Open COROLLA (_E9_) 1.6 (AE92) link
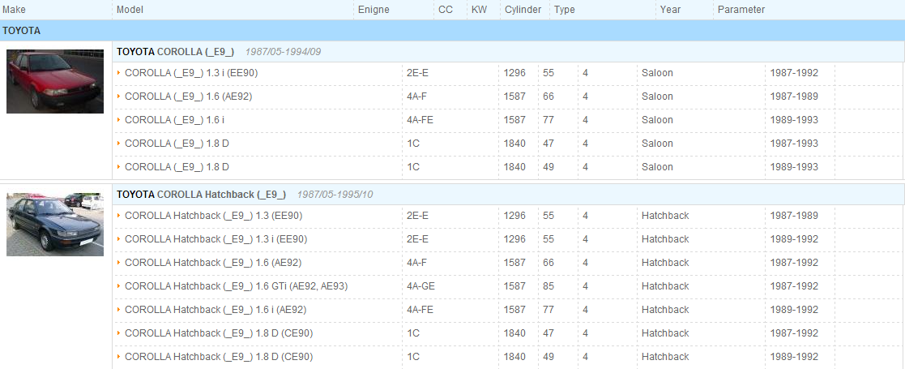This screenshot has width=905, height=369. click(188, 97)
